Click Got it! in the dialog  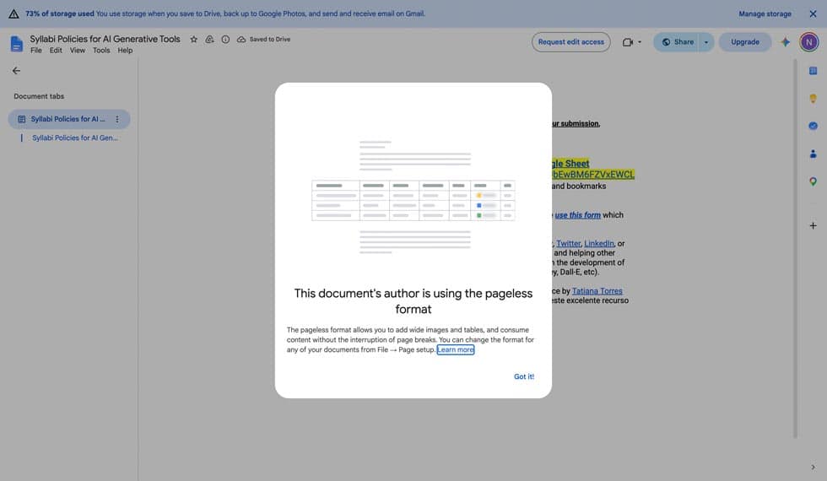coord(524,376)
